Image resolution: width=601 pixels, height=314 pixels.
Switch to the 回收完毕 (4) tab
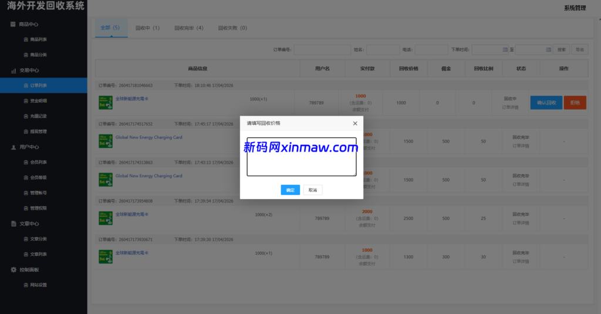pos(188,28)
